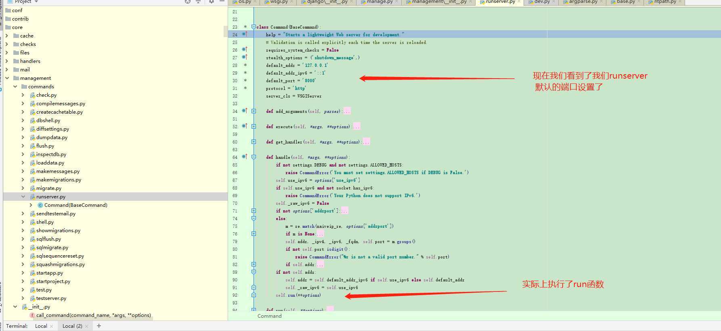Select the testserver.py file
The height and width of the screenshot is (331, 721).
[51, 298]
